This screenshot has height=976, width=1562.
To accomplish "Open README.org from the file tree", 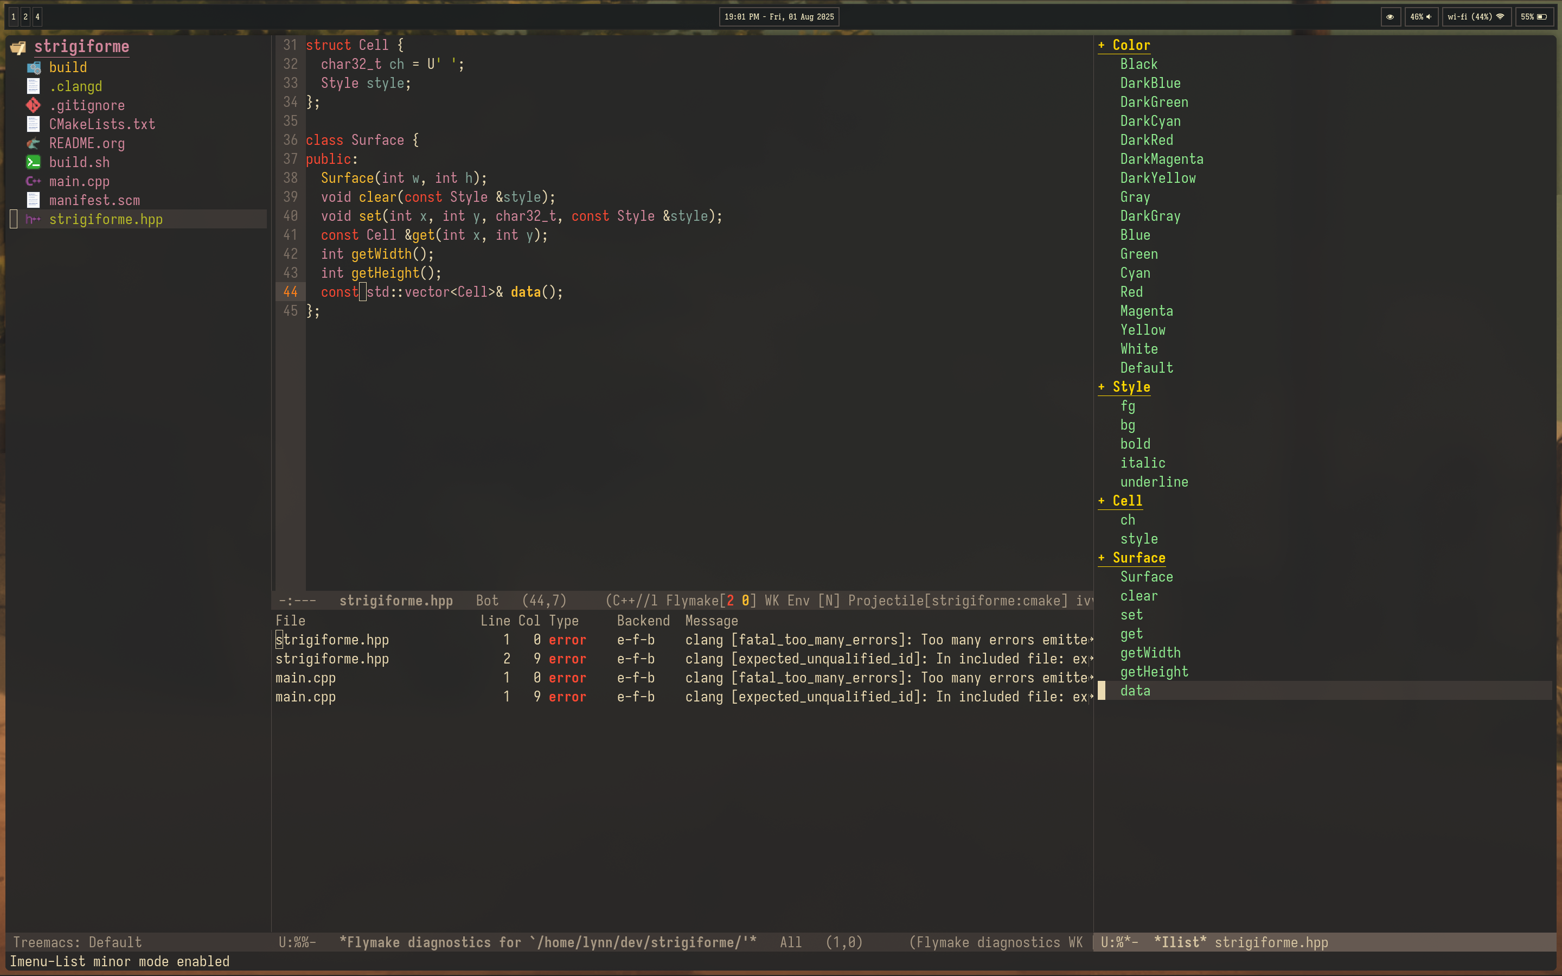I will (87, 143).
